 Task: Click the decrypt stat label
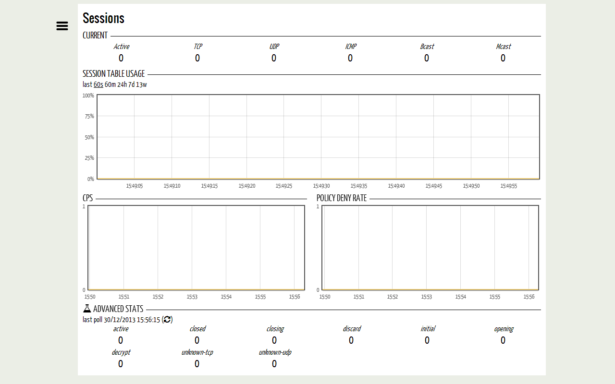coord(121,352)
